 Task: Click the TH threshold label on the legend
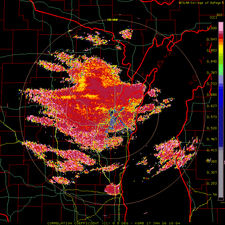(215, 195)
